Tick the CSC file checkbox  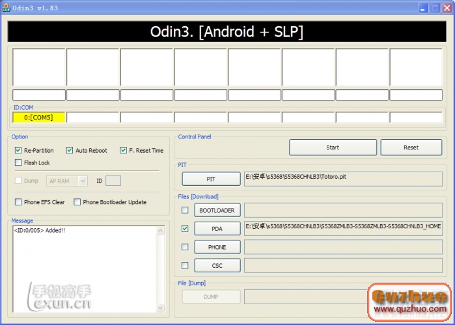tap(185, 265)
